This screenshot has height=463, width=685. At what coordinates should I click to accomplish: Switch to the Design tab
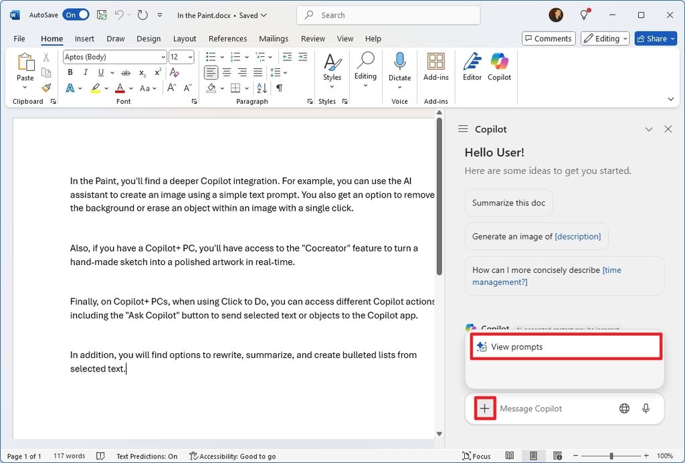click(149, 38)
